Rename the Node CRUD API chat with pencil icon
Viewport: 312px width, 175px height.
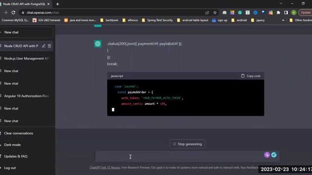43,46
